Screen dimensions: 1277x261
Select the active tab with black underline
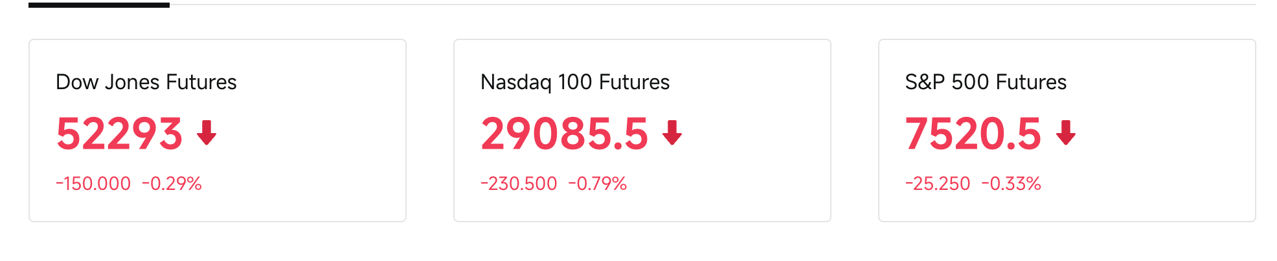coord(99,5)
